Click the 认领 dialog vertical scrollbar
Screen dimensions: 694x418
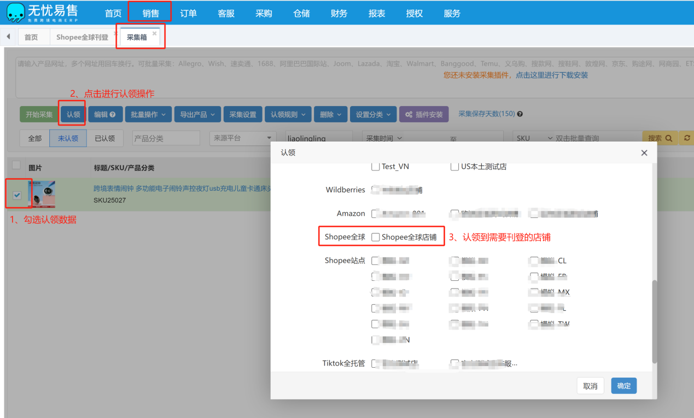tap(655, 322)
